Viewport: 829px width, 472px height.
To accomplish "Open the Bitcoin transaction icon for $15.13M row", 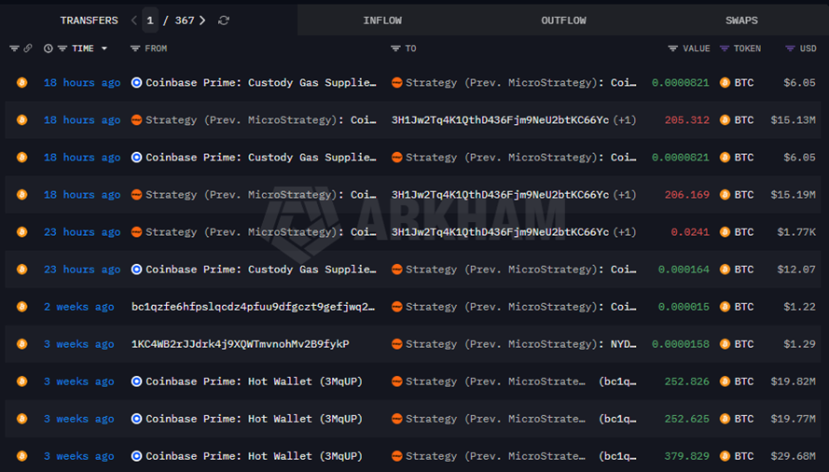I will (22, 120).
